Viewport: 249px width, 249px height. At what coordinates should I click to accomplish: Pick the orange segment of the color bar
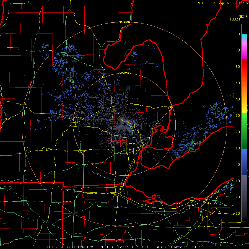(x=244, y=91)
